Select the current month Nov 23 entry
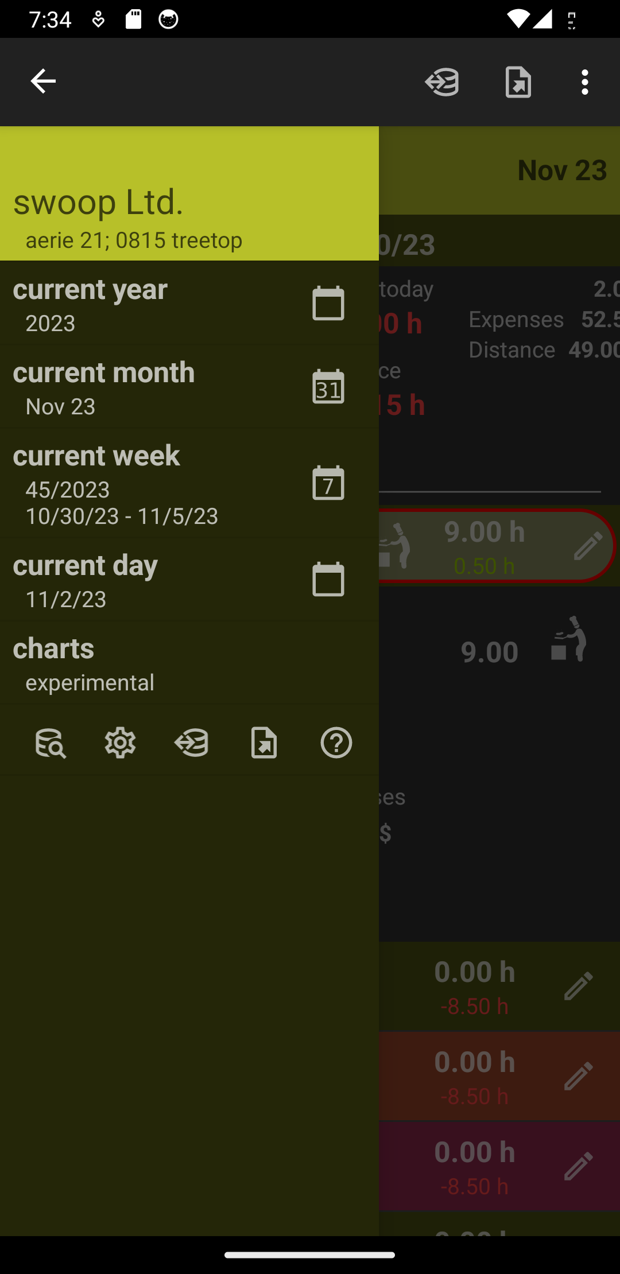The image size is (620, 1274). 144,387
